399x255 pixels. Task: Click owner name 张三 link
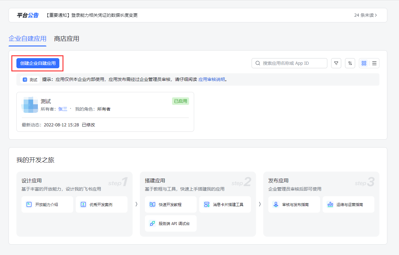point(63,109)
